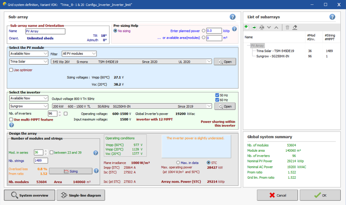Click the Nb. strings input field

point(41,161)
